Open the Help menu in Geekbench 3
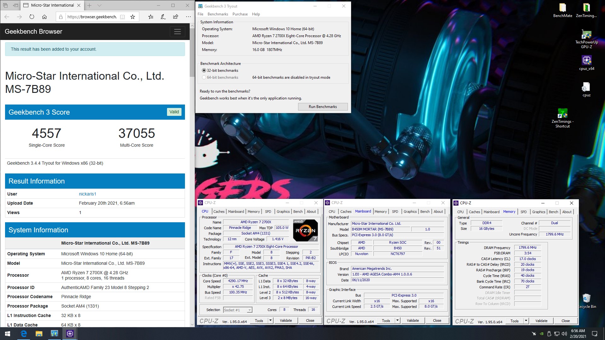 [256, 14]
